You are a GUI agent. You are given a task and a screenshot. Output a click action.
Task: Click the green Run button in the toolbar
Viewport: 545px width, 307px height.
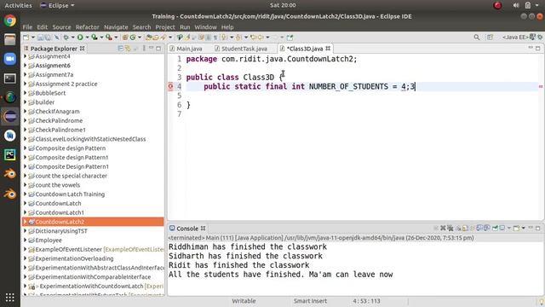(x=80, y=38)
